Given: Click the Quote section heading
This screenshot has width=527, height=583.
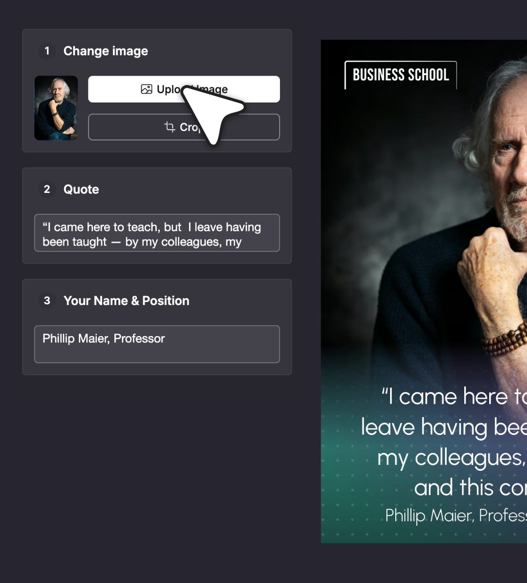Looking at the screenshot, I should point(81,190).
